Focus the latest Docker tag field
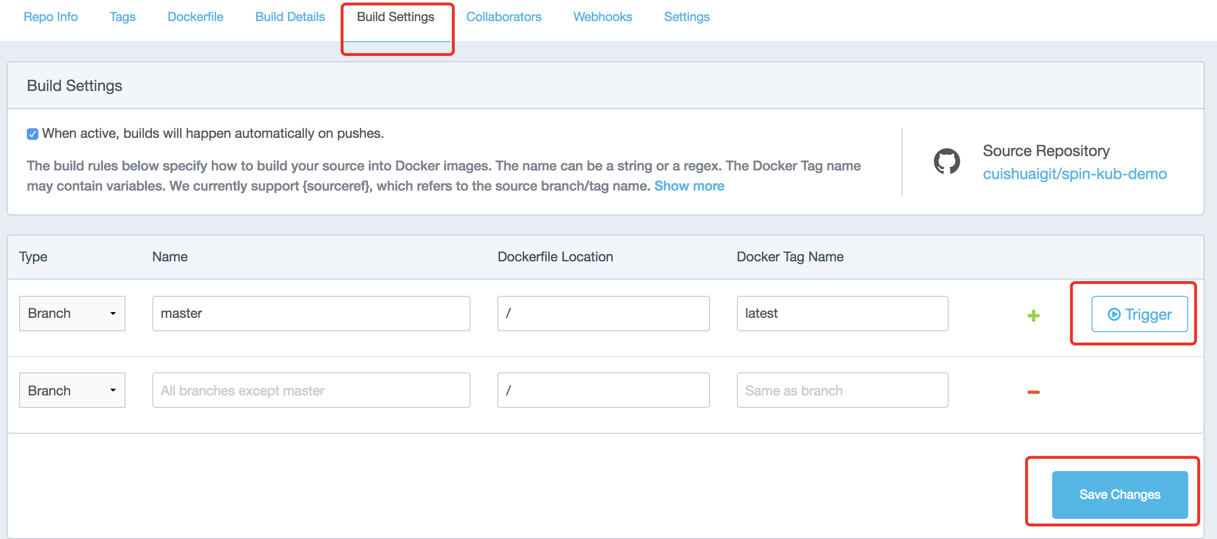Viewport: 1217px width, 539px height. pos(842,314)
